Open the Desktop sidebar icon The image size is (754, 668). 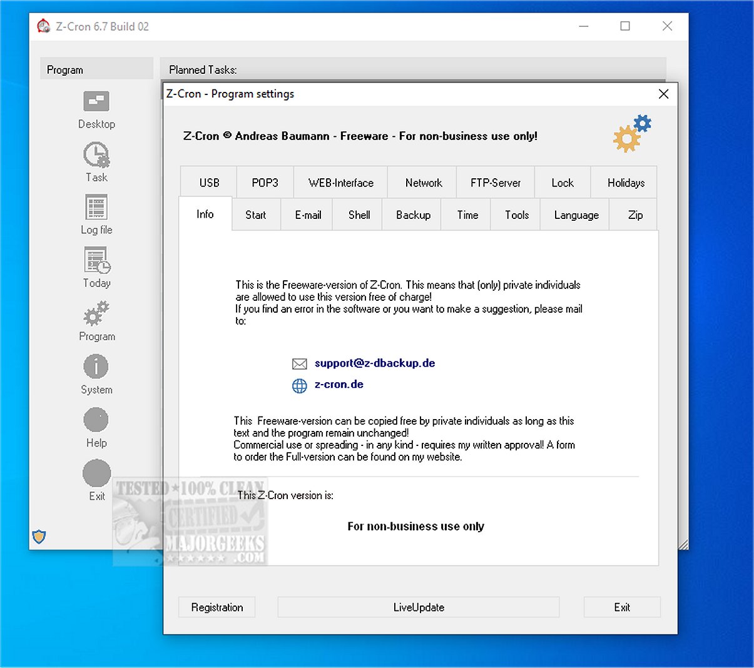[96, 101]
